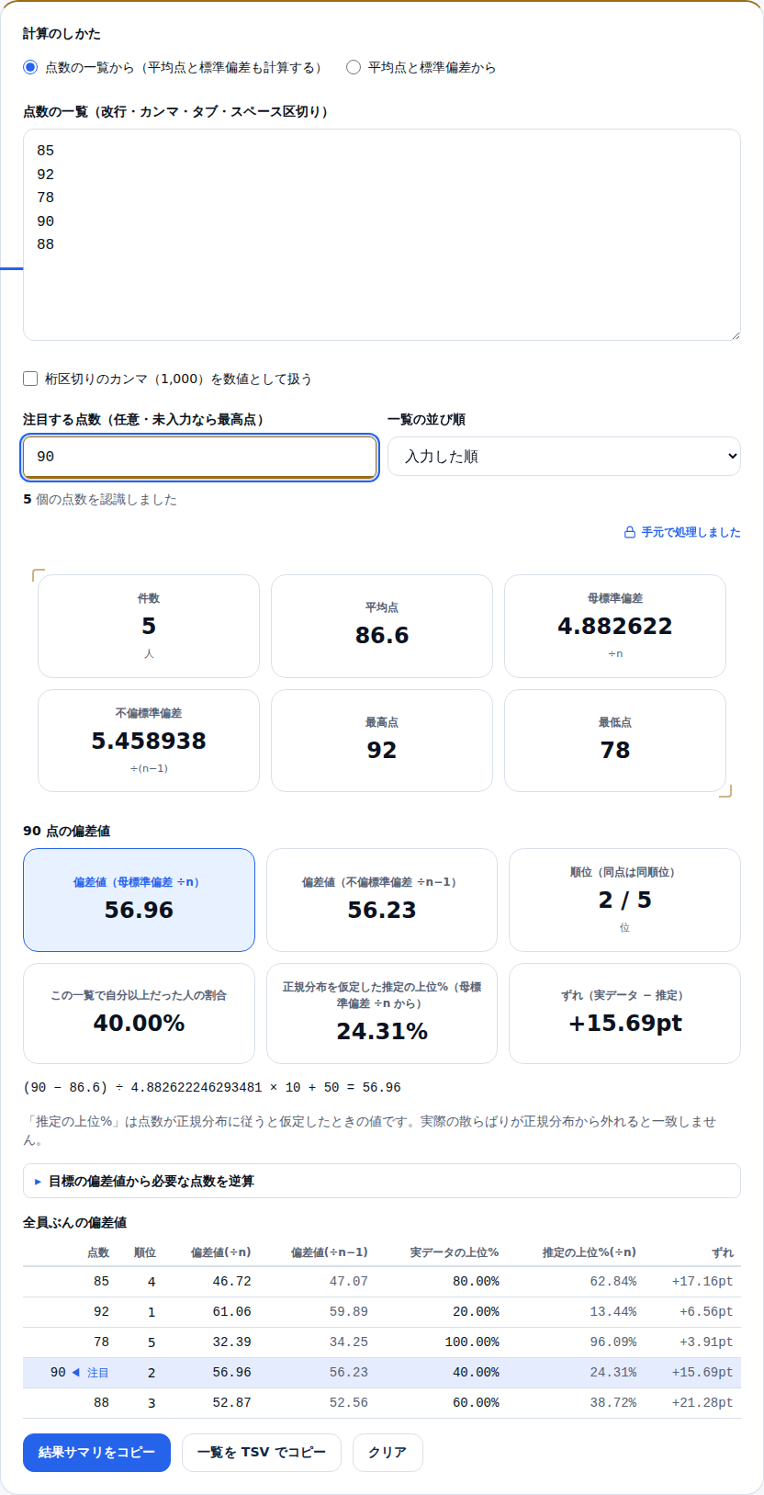Click the 90 点の偏差値 heading
This screenshot has width=764, height=1495.
[66, 832]
